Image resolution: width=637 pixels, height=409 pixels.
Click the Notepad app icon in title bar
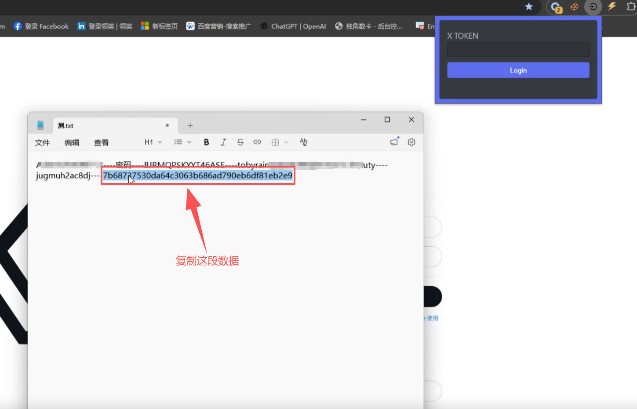tap(40, 125)
